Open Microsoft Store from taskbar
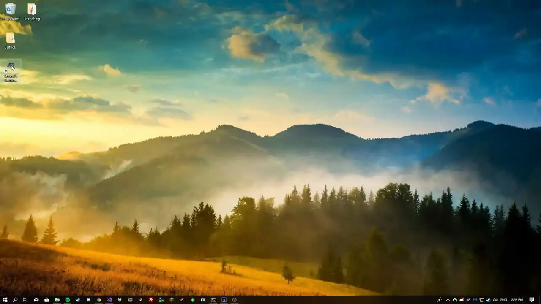 (46, 300)
